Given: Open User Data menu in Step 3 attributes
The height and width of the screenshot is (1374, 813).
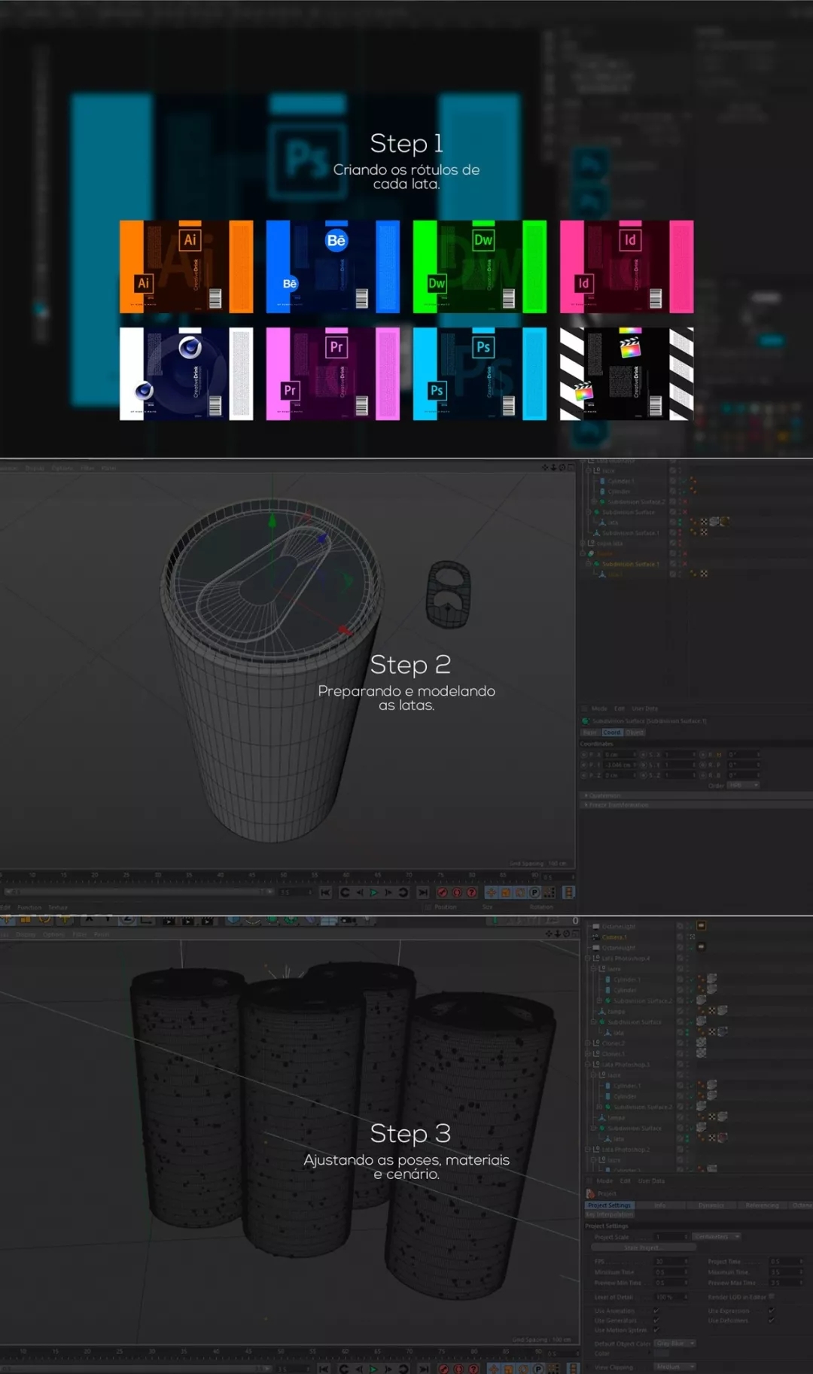Looking at the screenshot, I should pyautogui.click(x=651, y=1181).
